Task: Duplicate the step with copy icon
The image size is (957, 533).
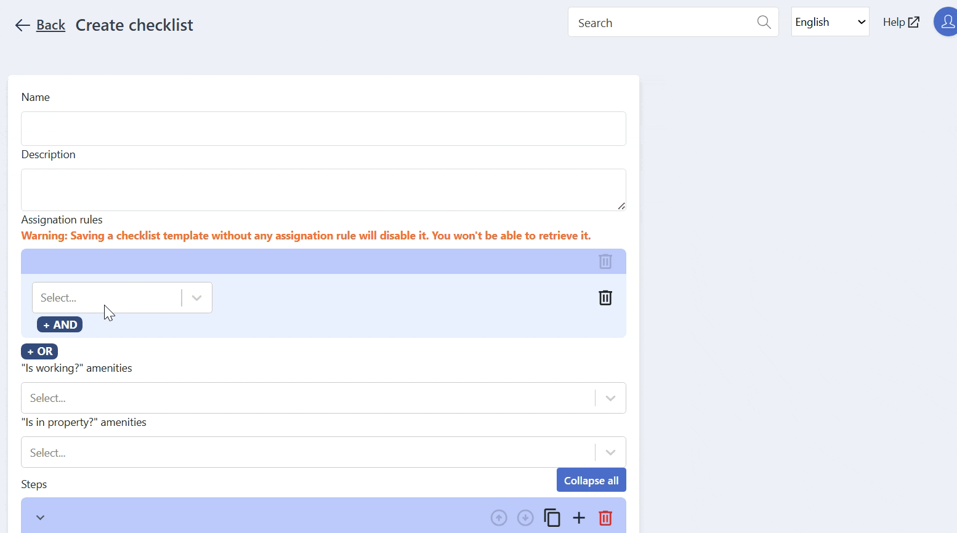Action: pos(552,518)
